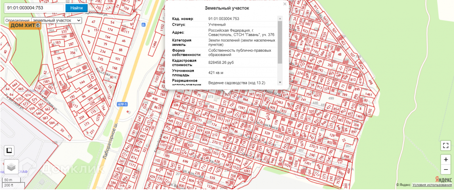Select map parcel number 1466
This screenshot has width=454, height=190.
154,44
